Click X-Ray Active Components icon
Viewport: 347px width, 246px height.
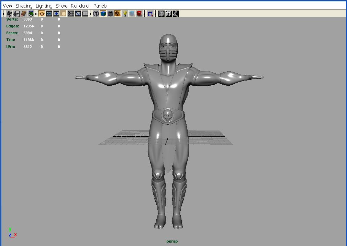pyautogui.click(x=168, y=14)
